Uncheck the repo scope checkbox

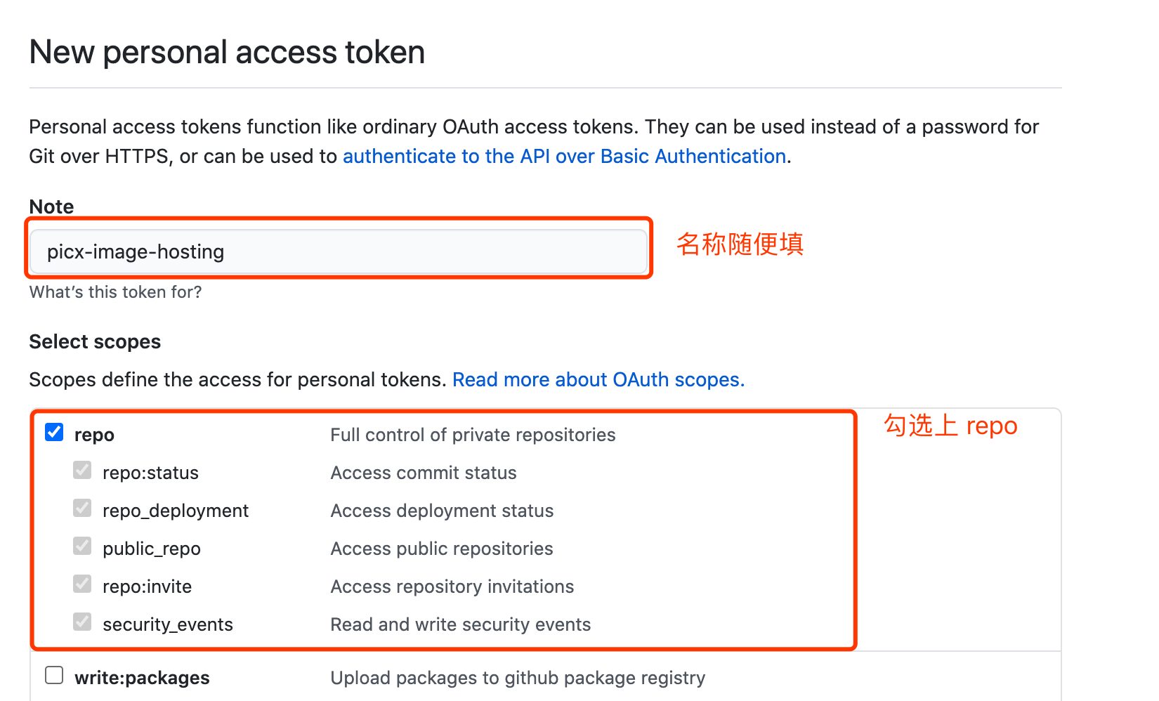click(x=54, y=432)
